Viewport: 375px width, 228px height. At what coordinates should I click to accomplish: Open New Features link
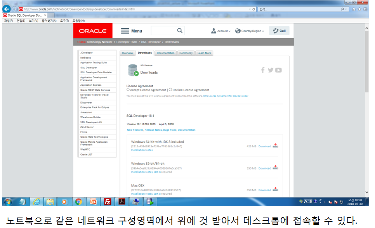click(135, 130)
